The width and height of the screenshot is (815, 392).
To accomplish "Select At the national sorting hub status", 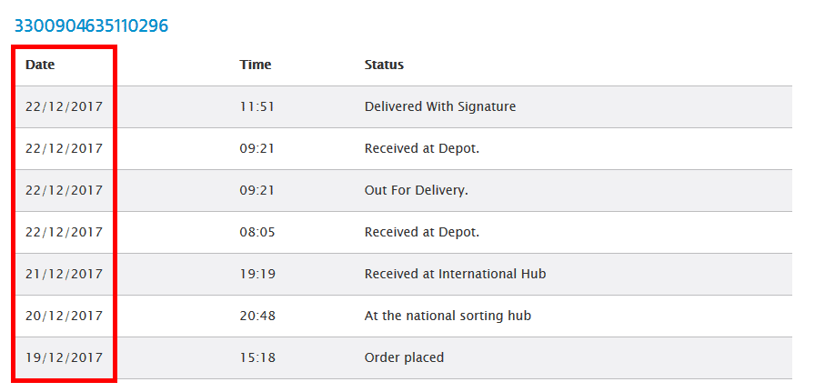I will pos(448,316).
